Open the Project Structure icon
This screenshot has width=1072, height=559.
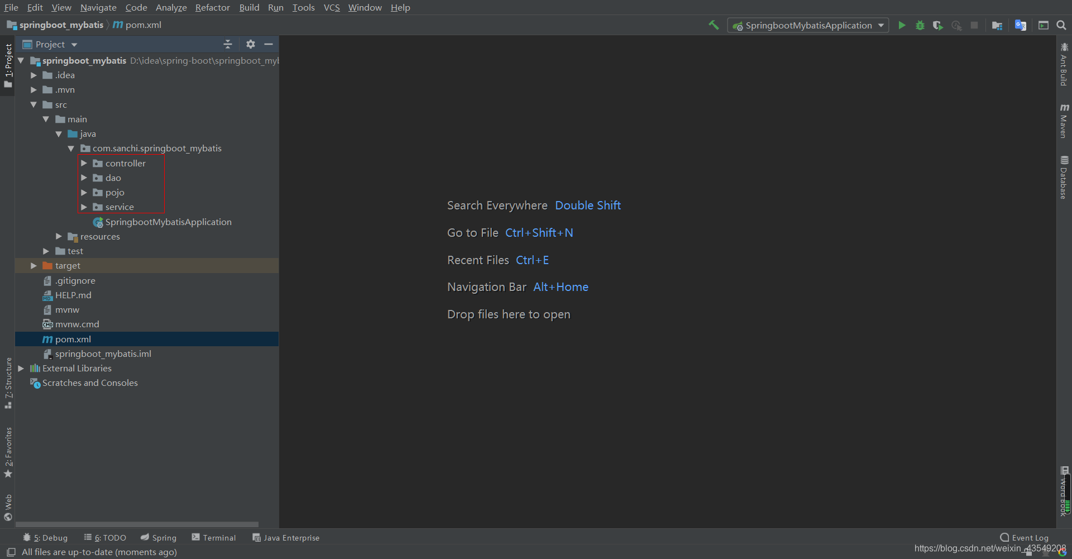pyautogui.click(x=997, y=25)
